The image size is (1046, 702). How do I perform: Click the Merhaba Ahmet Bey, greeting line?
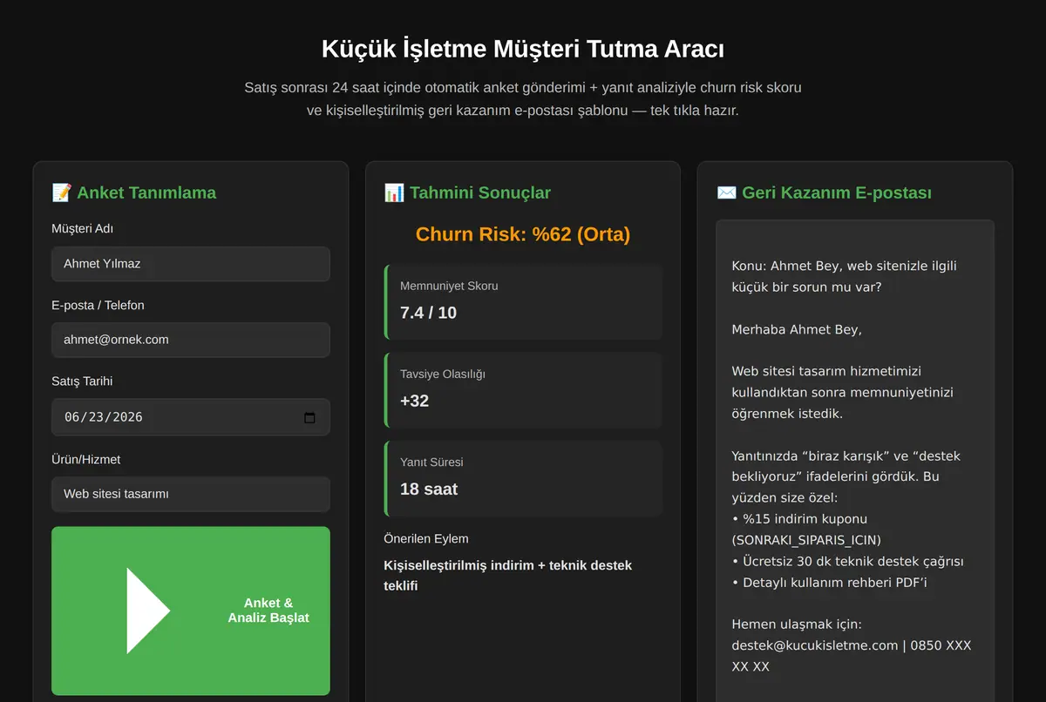point(797,329)
